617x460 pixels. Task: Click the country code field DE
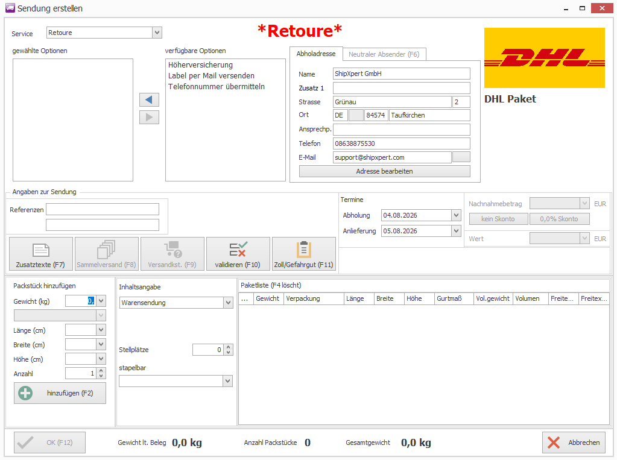pyautogui.click(x=340, y=115)
